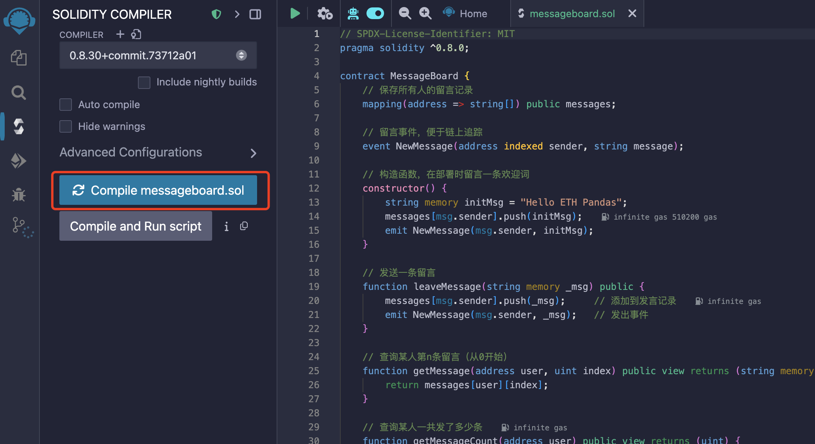This screenshot has height=444, width=815.
Task: Close the messageboard.sol tab
Action: [x=632, y=14]
